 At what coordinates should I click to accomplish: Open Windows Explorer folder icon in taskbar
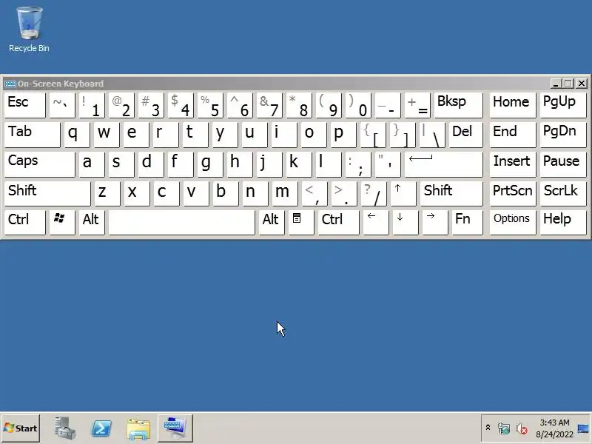click(138, 428)
